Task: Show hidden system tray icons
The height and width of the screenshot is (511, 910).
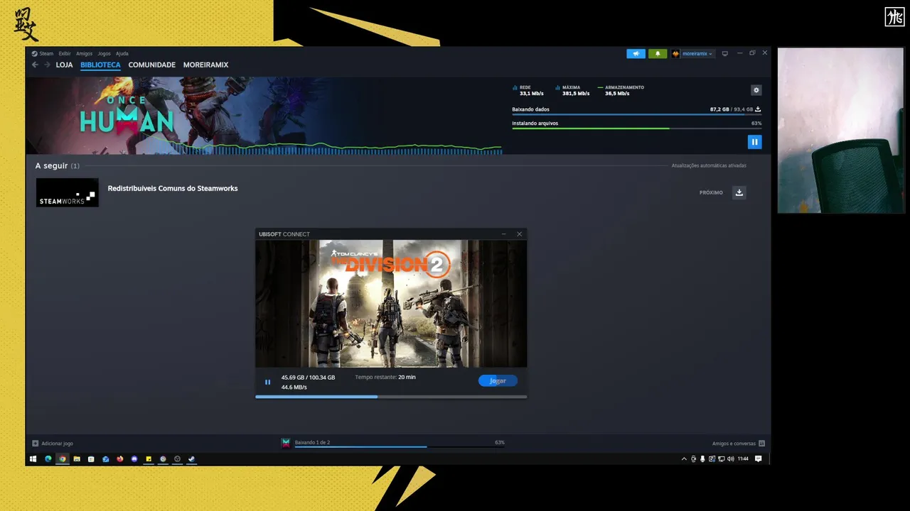Action: coord(684,459)
